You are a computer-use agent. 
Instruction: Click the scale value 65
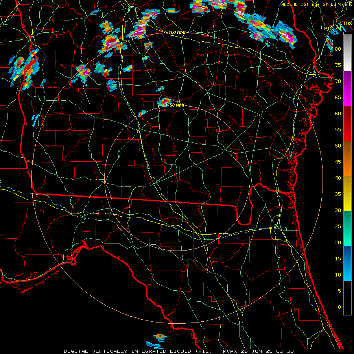(338, 97)
